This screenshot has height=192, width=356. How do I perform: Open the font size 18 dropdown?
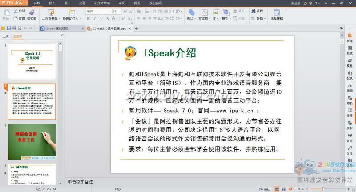[x=120, y=12]
